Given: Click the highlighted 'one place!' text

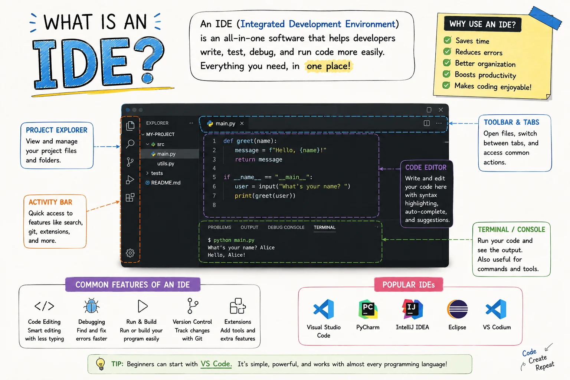Looking at the screenshot, I should tap(328, 66).
